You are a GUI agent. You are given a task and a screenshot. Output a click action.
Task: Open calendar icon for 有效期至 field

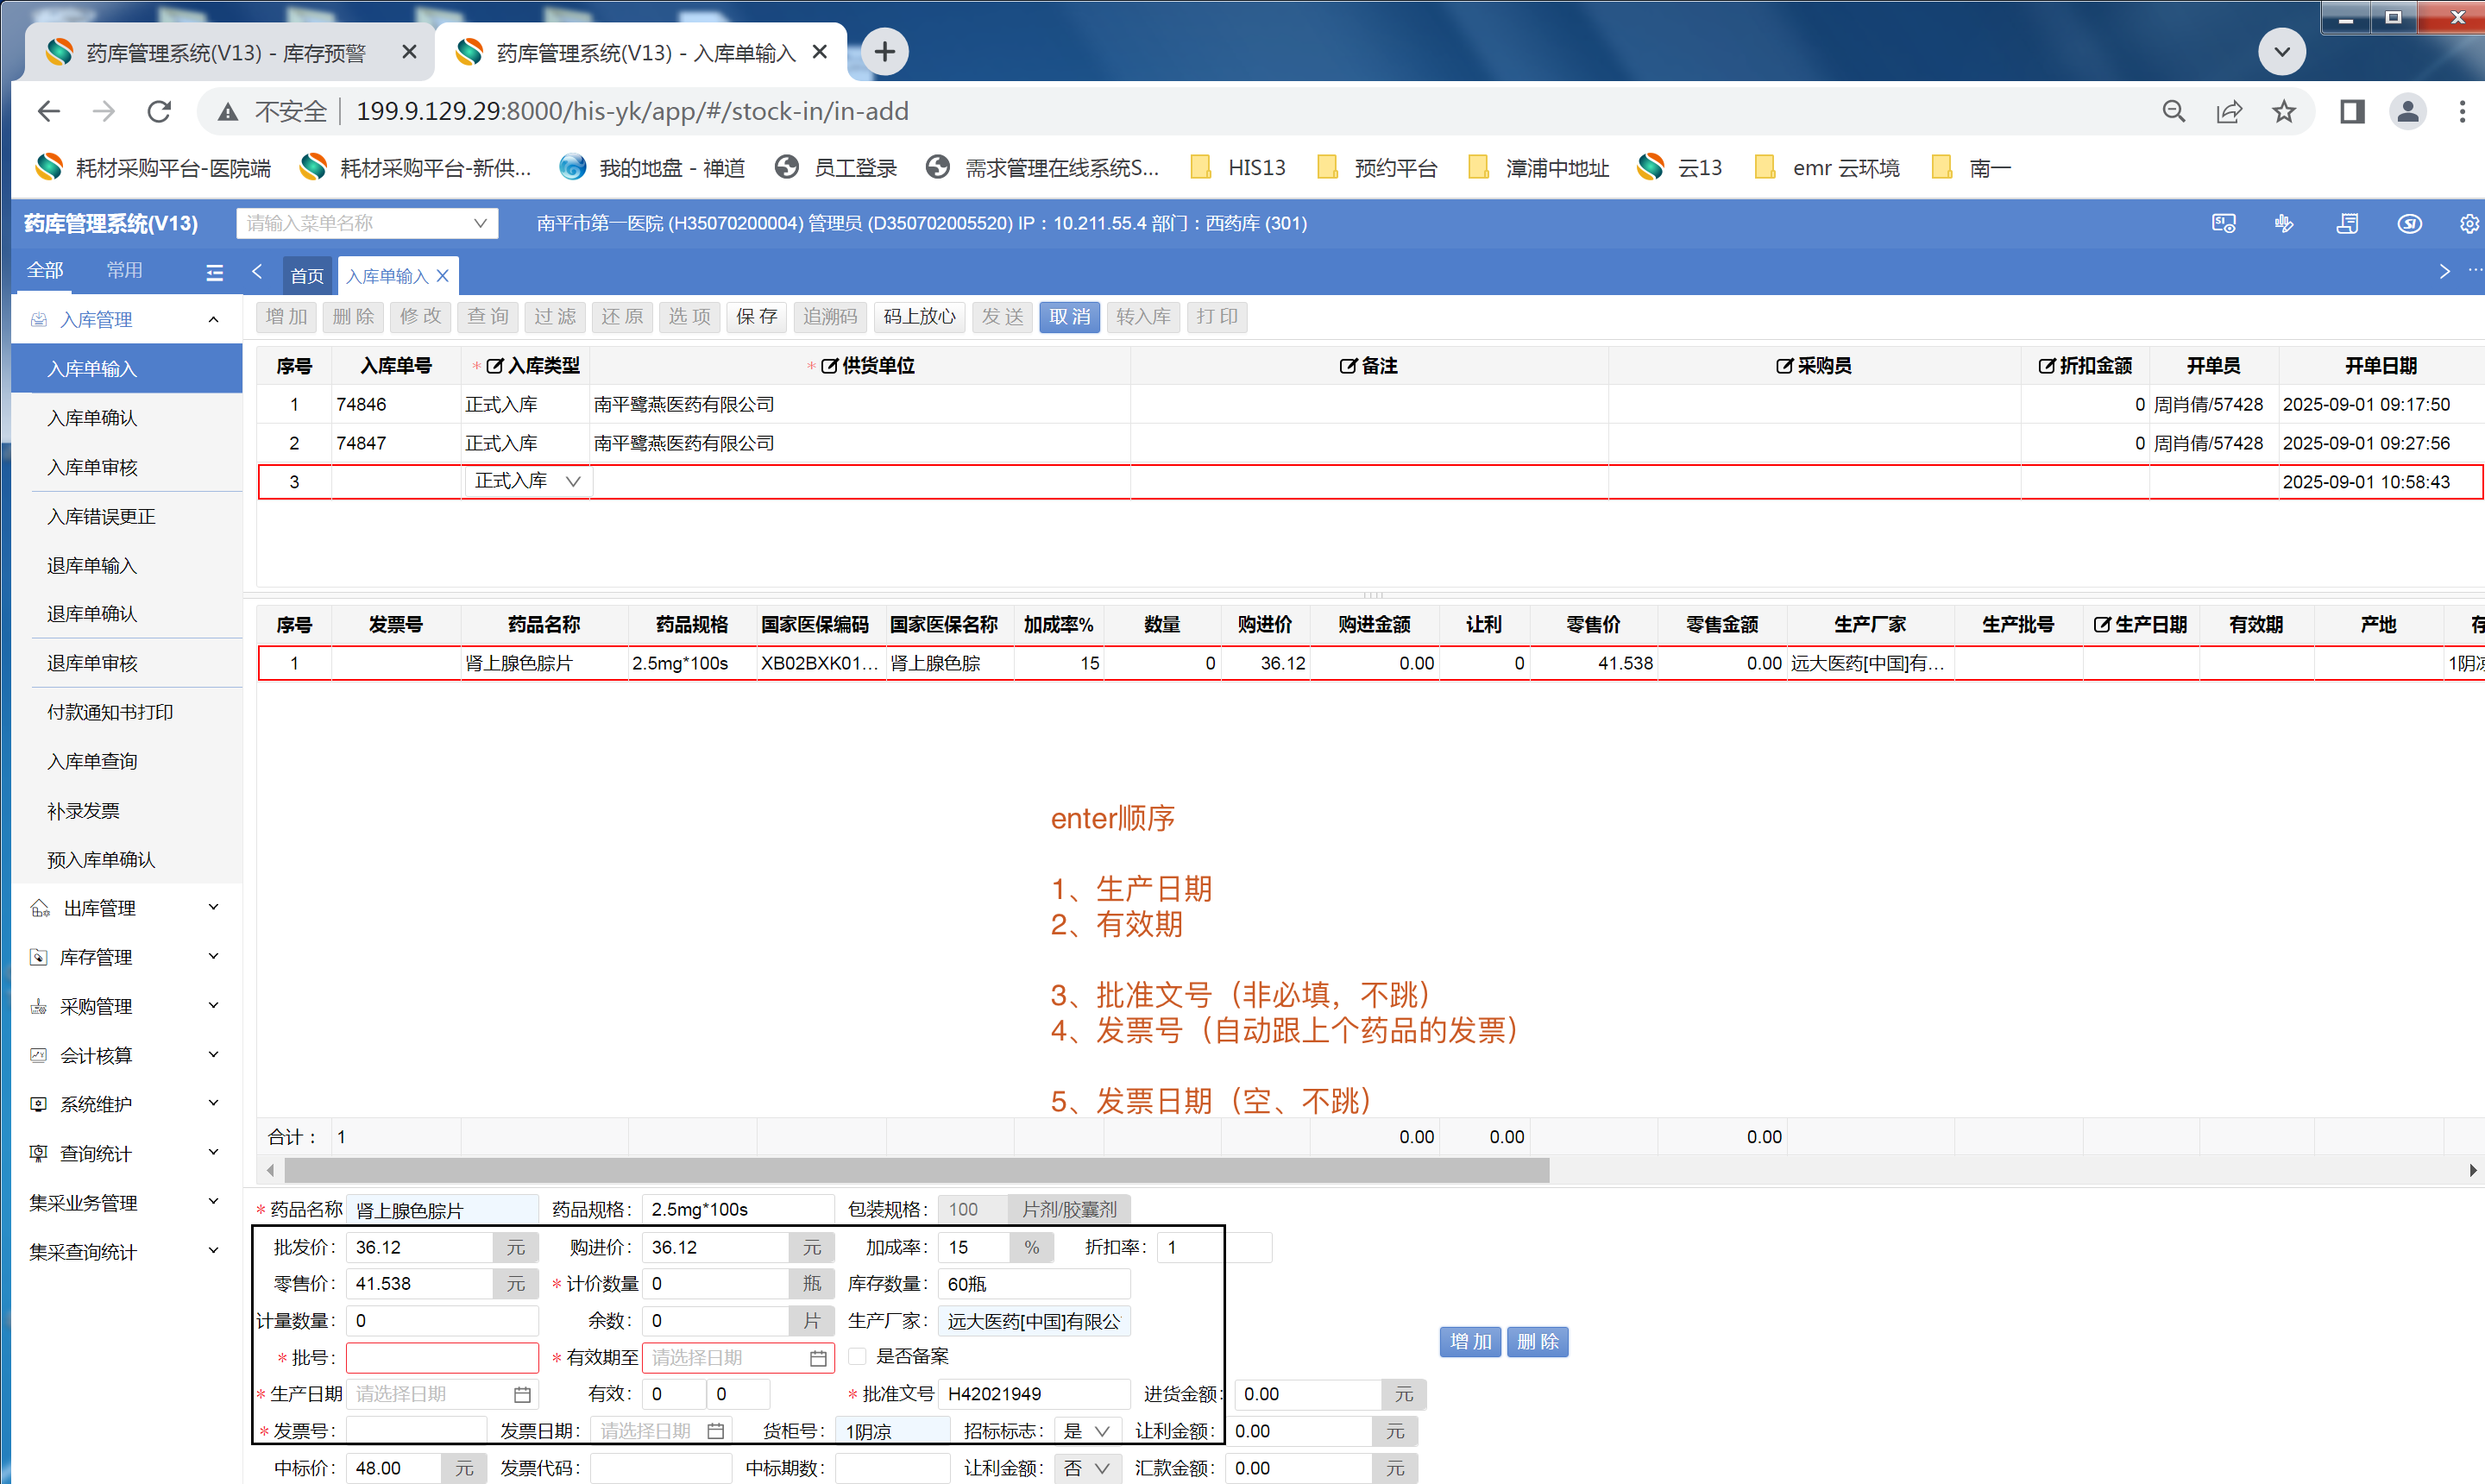tap(817, 1357)
